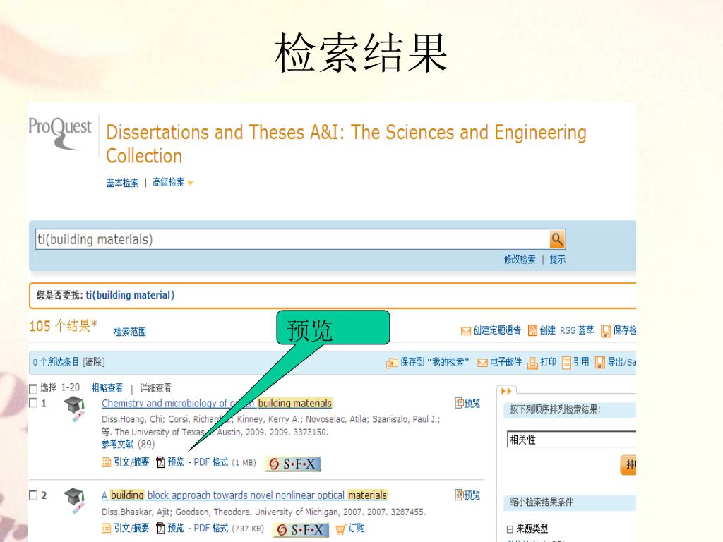Click PDF icon for result 1 preview

click(160, 462)
